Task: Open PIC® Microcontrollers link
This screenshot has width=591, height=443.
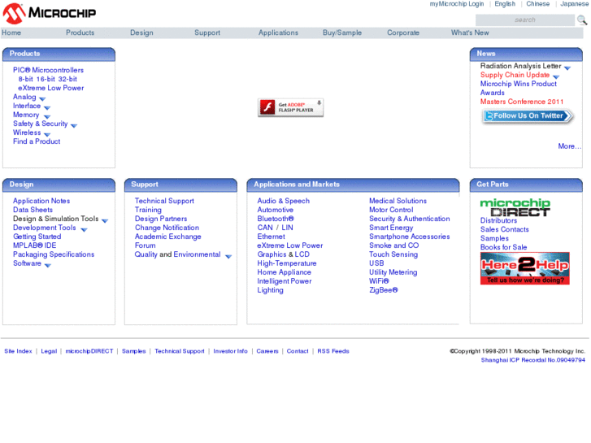Action: tap(48, 70)
